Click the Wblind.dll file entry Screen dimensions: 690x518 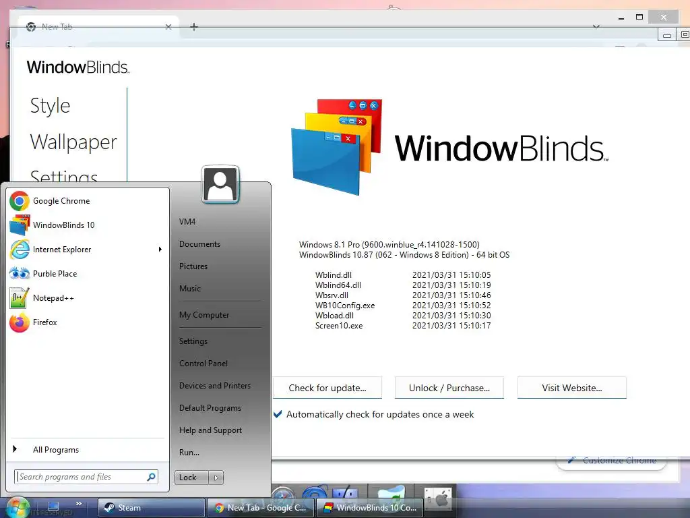[334, 275]
